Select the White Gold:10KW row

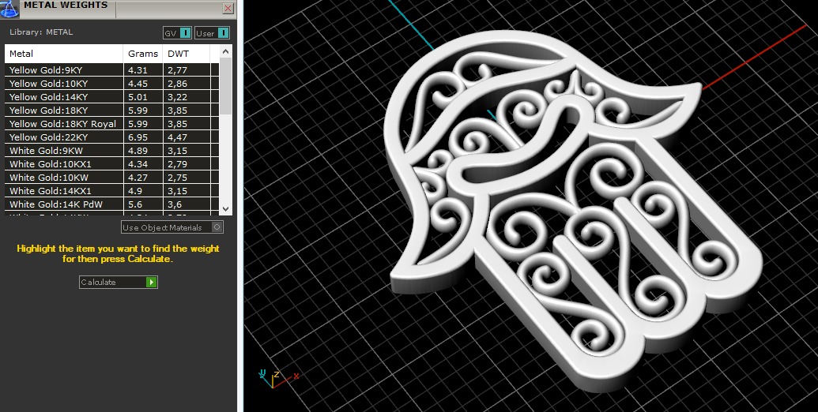[111, 178]
